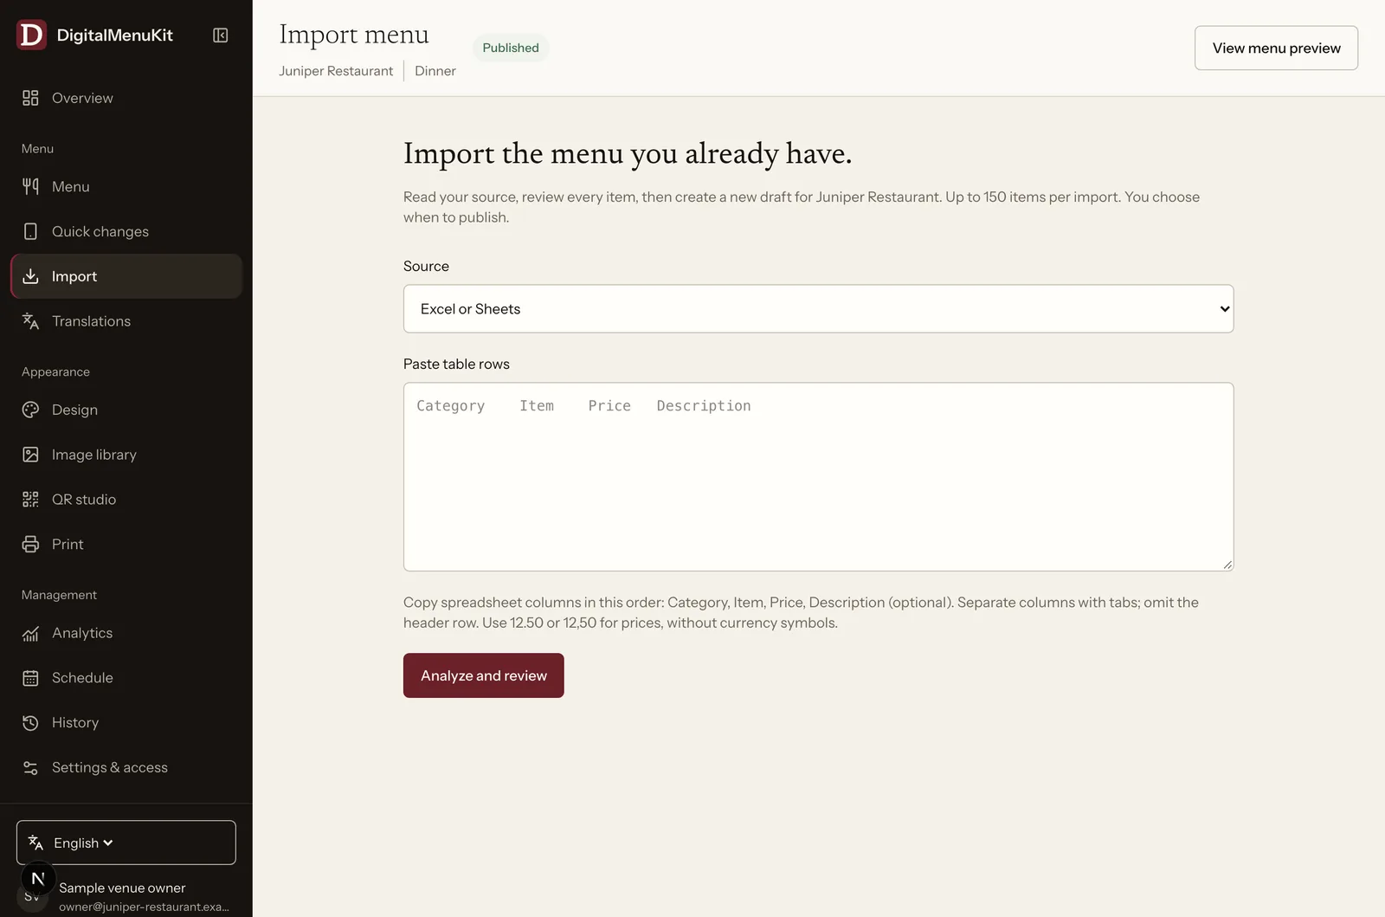Image resolution: width=1385 pixels, height=917 pixels.
Task: Click the Print printer icon
Action: pos(30,545)
